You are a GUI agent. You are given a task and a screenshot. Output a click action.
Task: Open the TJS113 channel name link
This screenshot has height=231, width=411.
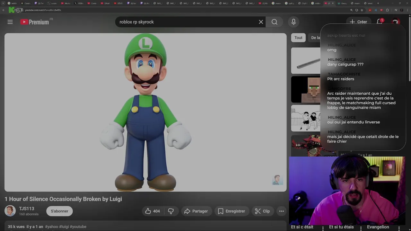click(26, 209)
